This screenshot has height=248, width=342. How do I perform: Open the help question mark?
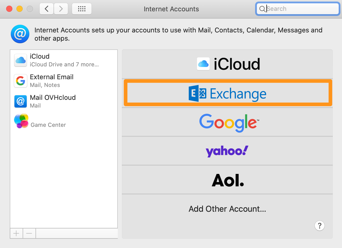click(x=320, y=226)
